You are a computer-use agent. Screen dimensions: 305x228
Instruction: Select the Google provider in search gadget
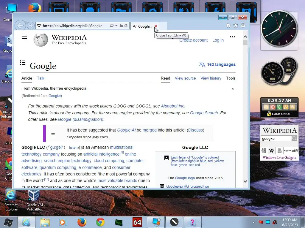[x=264, y=151]
